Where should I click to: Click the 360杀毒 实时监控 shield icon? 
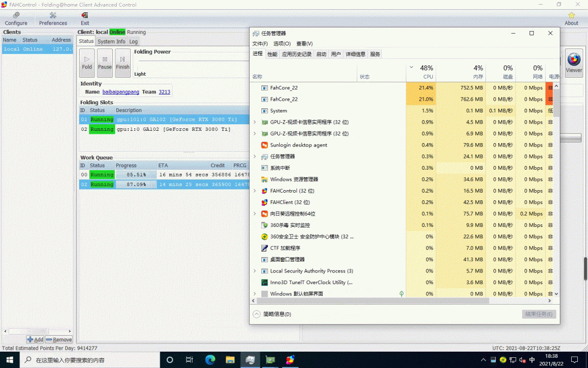tap(264, 225)
